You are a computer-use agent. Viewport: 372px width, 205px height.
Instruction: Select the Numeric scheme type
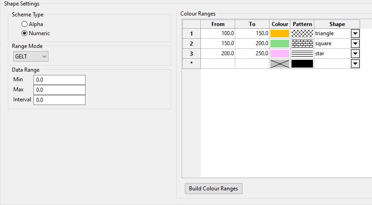coord(24,33)
